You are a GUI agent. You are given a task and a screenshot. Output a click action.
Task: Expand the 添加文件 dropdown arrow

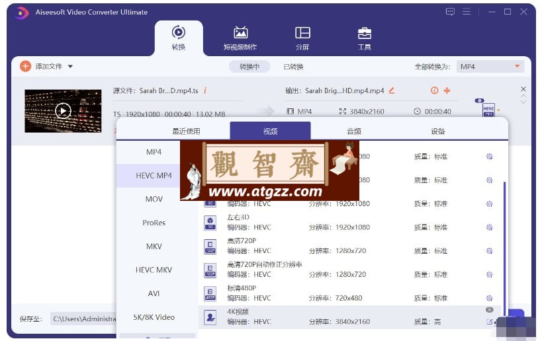pos(70,66)
